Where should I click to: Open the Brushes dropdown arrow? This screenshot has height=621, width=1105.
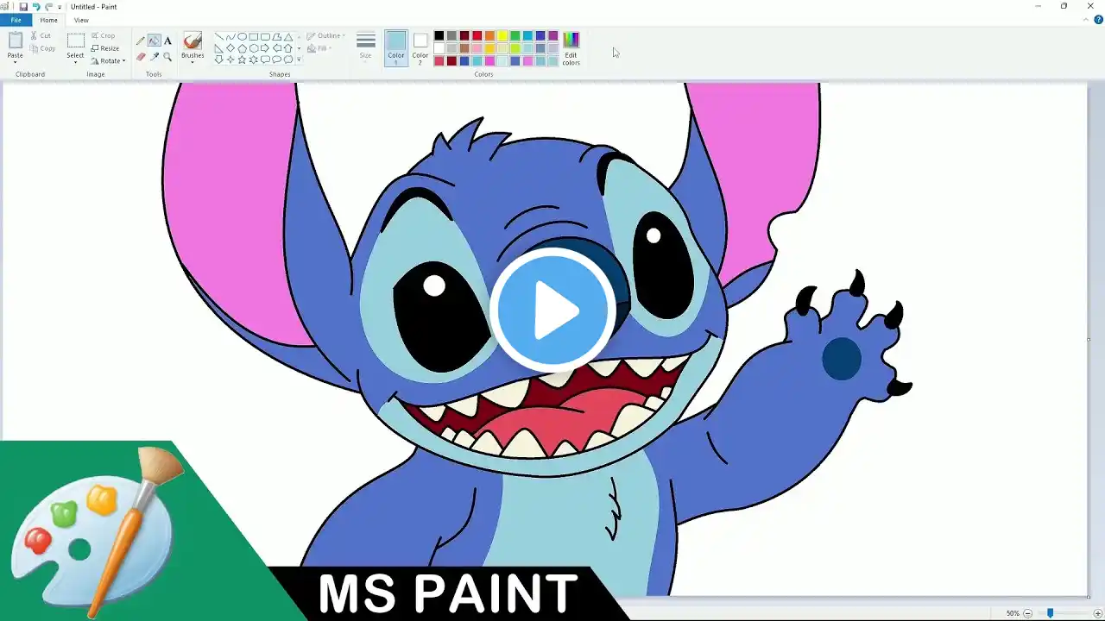[x=193, y=60]
